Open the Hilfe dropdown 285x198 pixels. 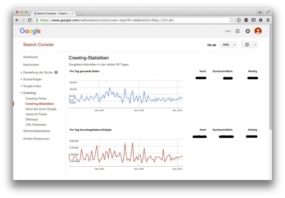pos(229,45)
